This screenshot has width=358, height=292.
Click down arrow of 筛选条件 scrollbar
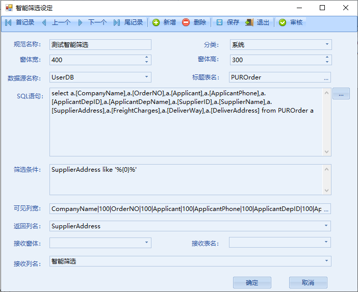326,190
